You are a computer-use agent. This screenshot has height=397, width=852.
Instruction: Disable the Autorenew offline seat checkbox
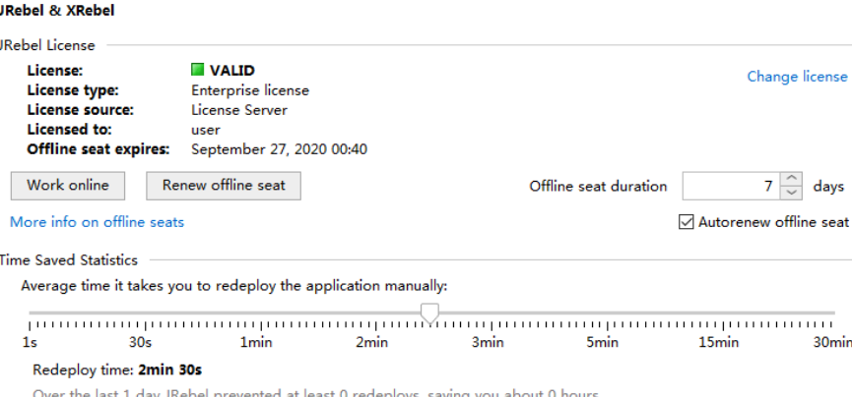[687, 222]
